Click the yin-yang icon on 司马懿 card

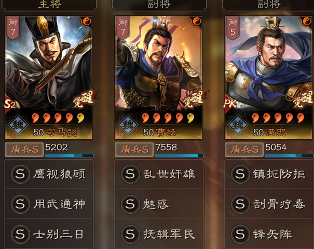tap(87, 21)
